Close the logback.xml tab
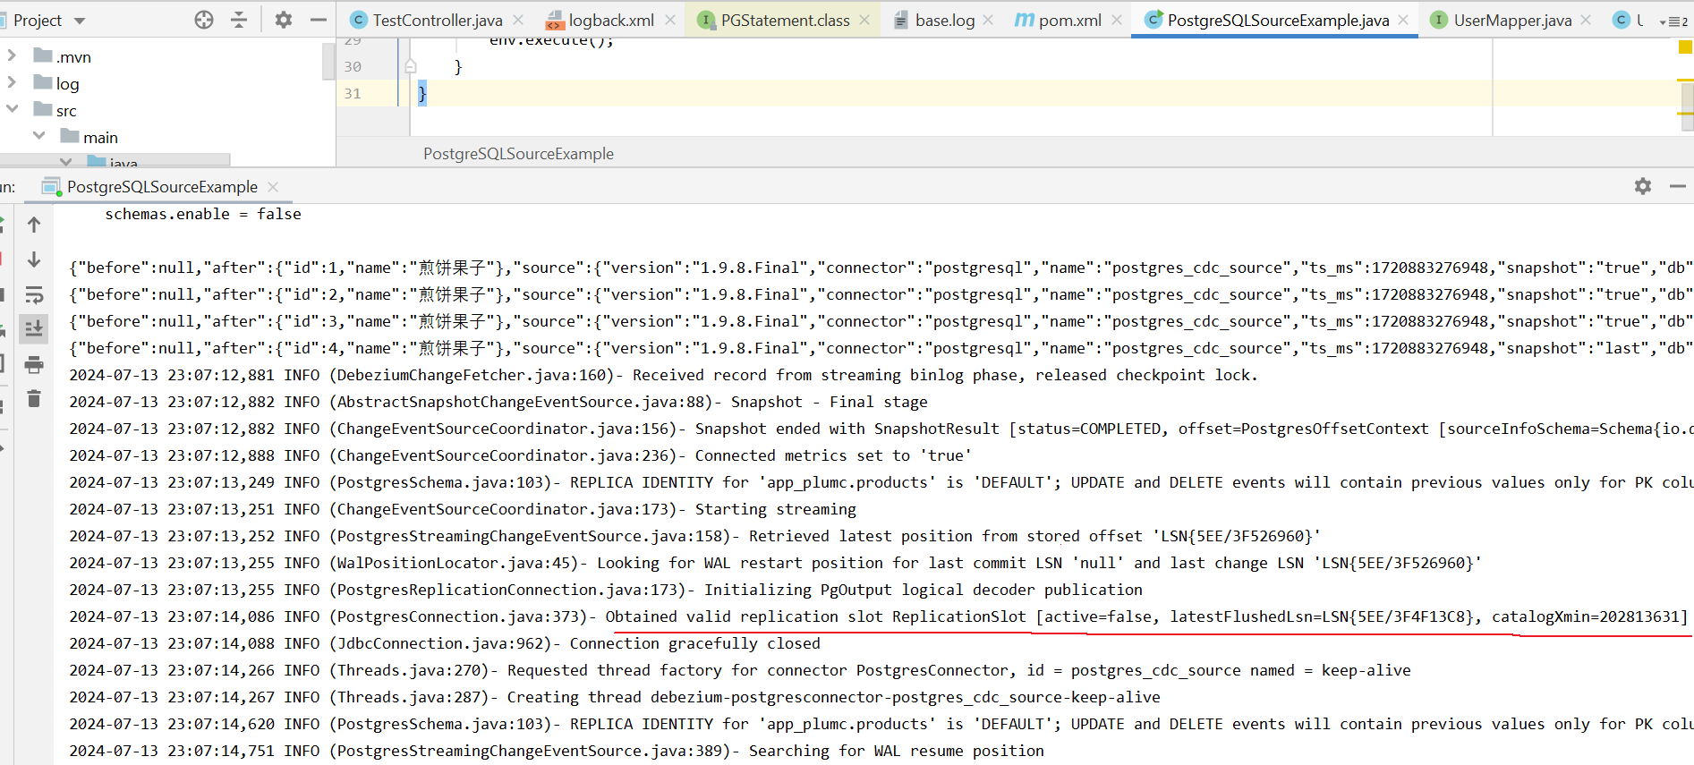The image size is (1694, 765). click(x=670, y=20)
